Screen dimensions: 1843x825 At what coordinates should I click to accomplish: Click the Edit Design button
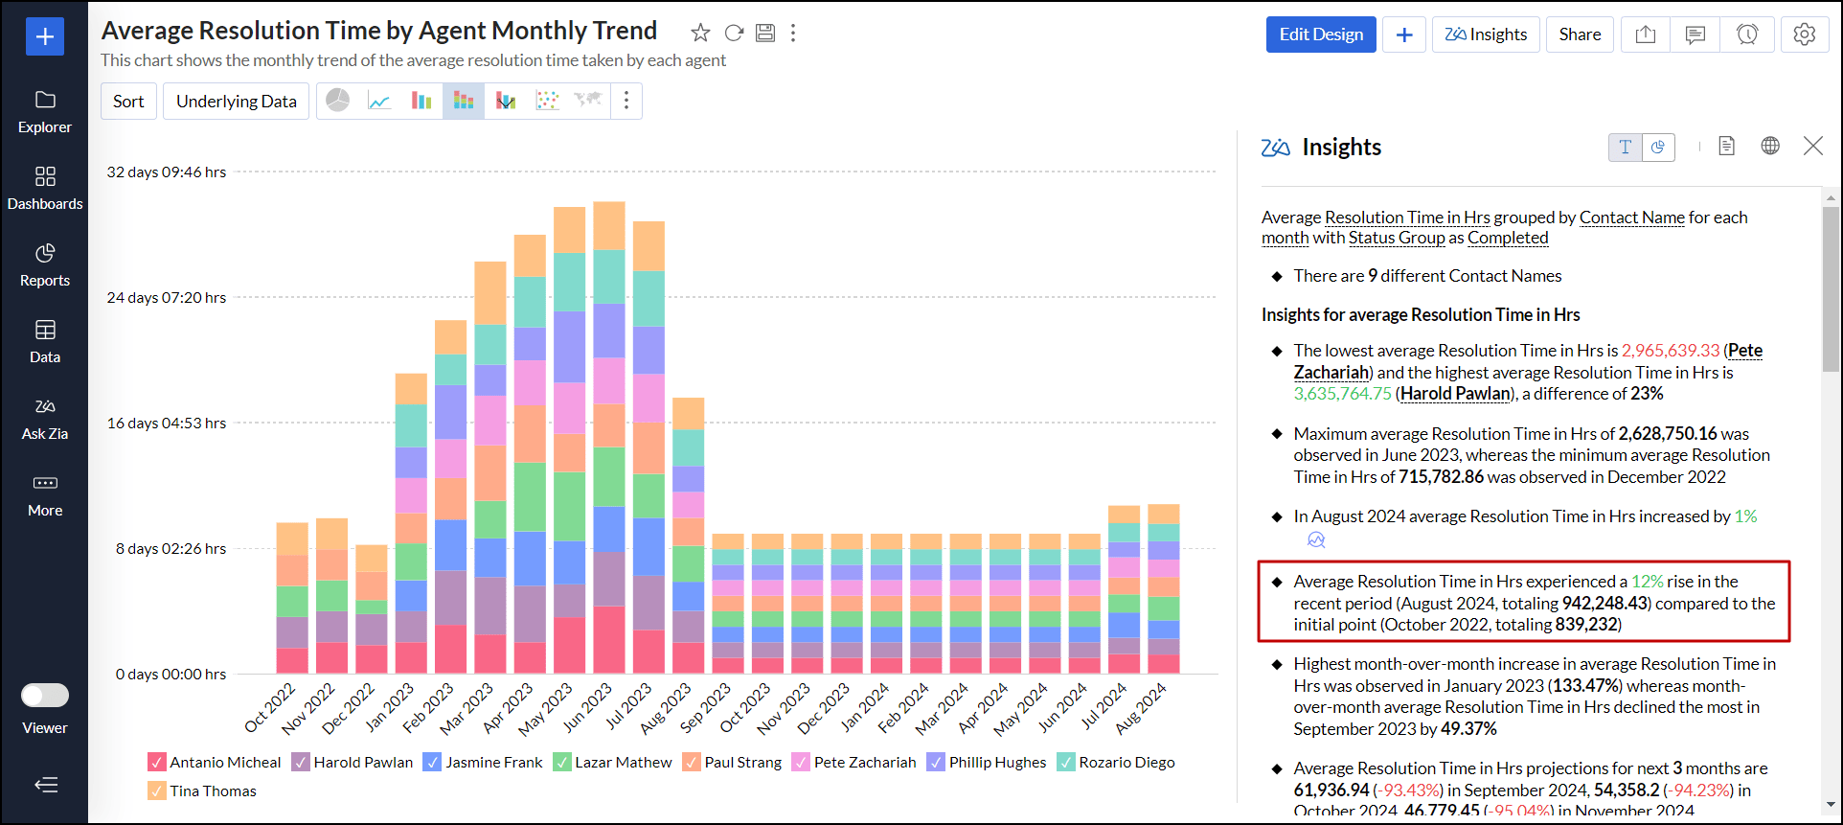click(1321, 34)
